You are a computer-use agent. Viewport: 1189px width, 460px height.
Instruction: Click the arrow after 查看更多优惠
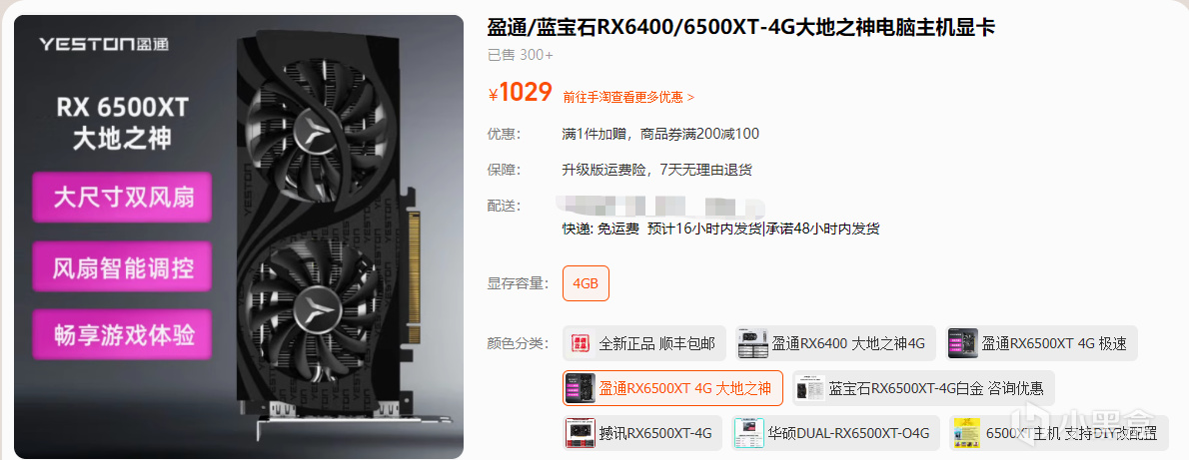690,97
